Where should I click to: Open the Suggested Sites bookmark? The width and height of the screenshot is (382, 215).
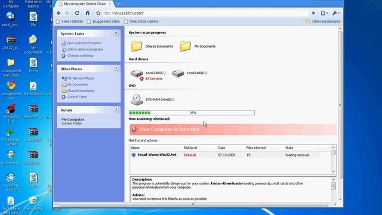click(x=103, y=21)
